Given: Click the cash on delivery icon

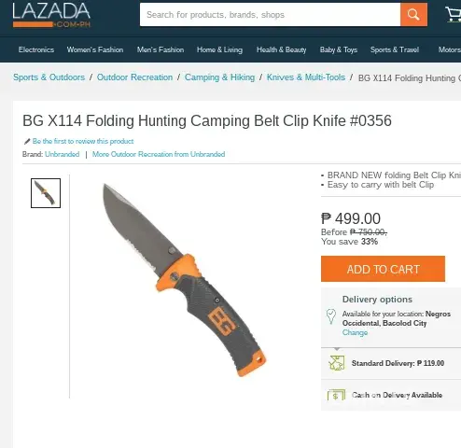Looking at the screenshot, I should tap(336, 395).
